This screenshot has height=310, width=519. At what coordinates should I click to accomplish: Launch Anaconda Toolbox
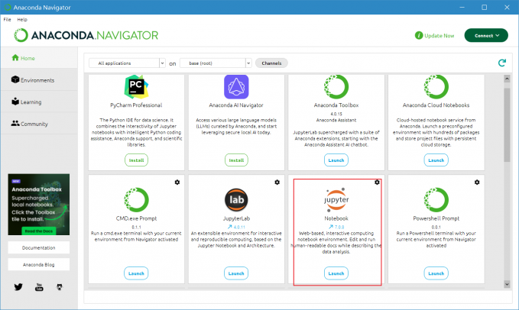[336, 160]
